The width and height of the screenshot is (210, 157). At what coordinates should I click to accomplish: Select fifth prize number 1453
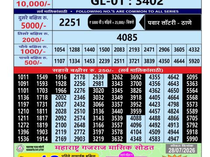click(89, 61)
